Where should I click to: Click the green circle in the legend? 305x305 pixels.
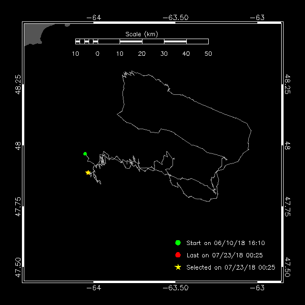click(178, 243)
